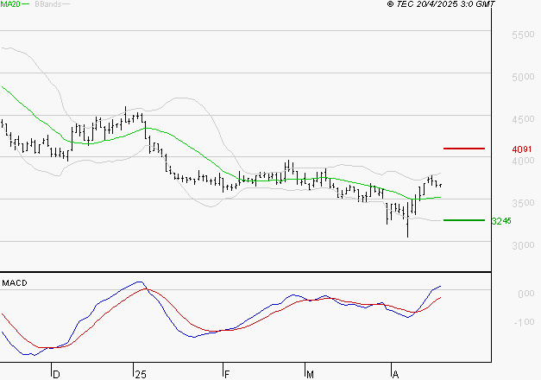
Task: Click the 5000 price axis label
Action: coord(523,78)
